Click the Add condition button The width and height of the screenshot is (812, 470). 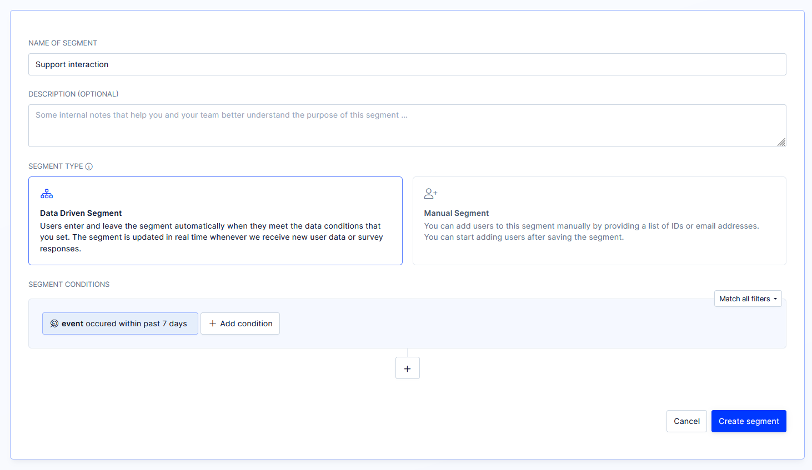click(240, 323)
